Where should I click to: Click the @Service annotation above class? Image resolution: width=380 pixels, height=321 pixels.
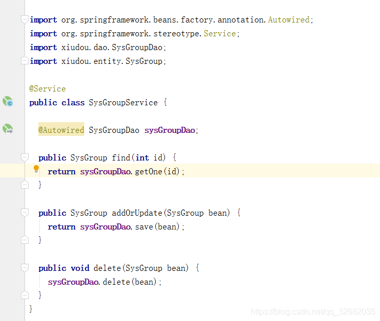pos(47,89)
